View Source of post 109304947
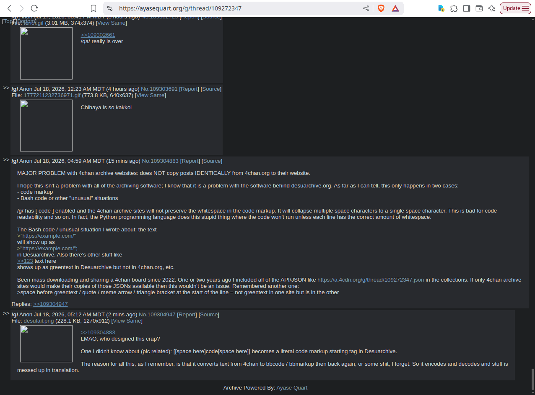 point(209,315)
